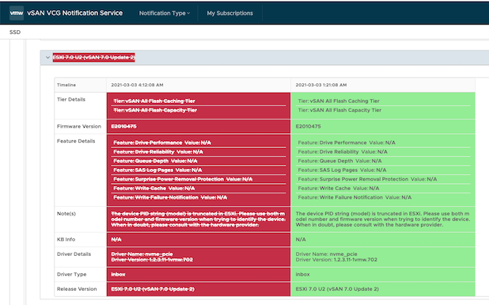Select the green E2010475 firmware value
This screenshot has height=305, width=489.
click(308, 127)
